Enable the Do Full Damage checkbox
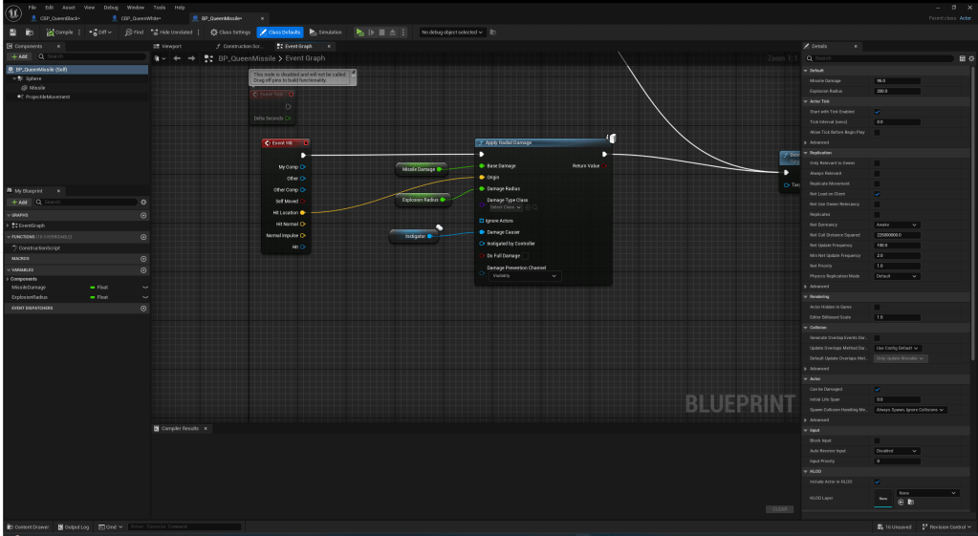 tap(482, 256)
